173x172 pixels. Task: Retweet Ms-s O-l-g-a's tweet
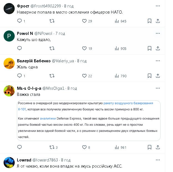tap(52, 148)
